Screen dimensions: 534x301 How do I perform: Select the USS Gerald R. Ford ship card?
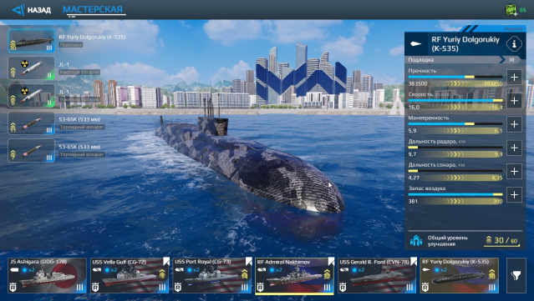[377, 275]
